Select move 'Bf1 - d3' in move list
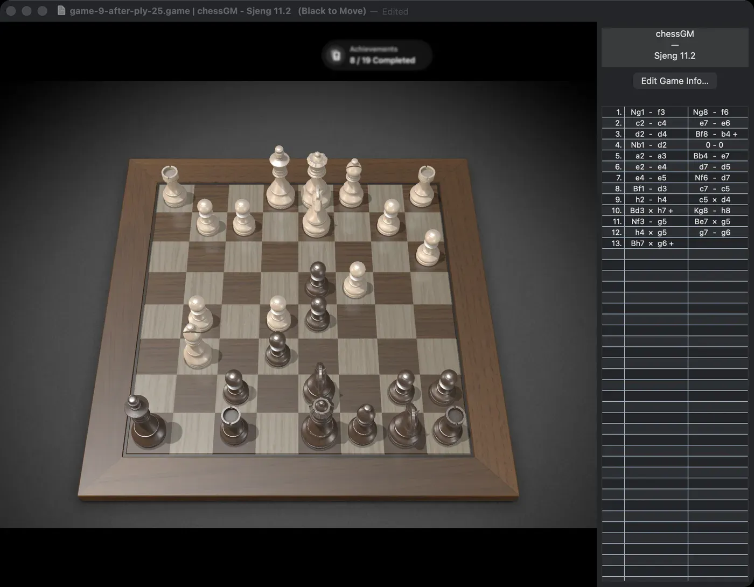Image resolution: width=754 pixels, height=587 pixels. [650, 189]
